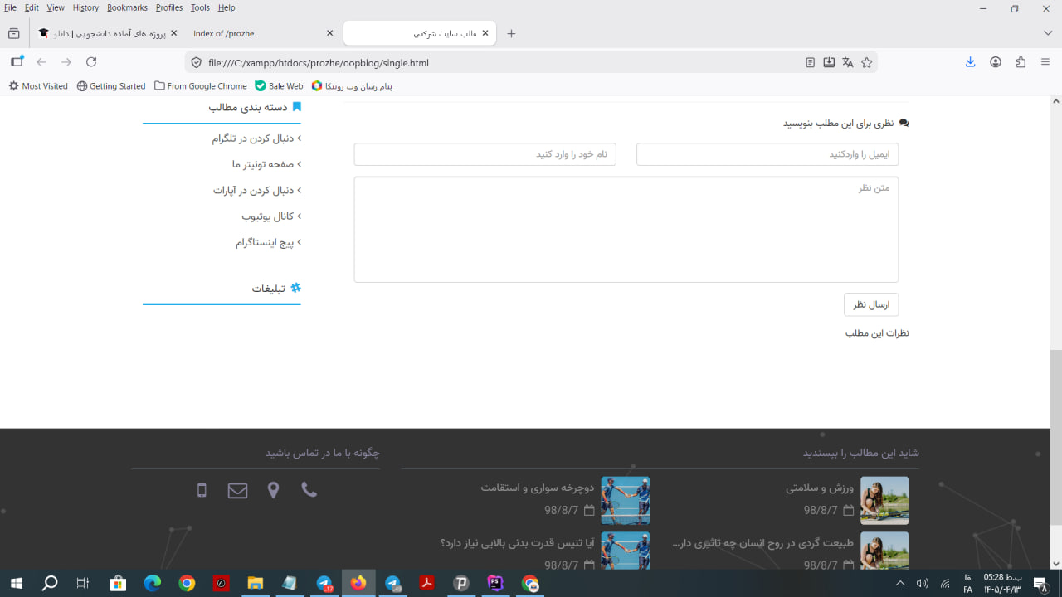The height and width of the screenshot is (597, 1062).
Task: Click the 'ارسال نظر' submit button
Action: pos(871,304)
